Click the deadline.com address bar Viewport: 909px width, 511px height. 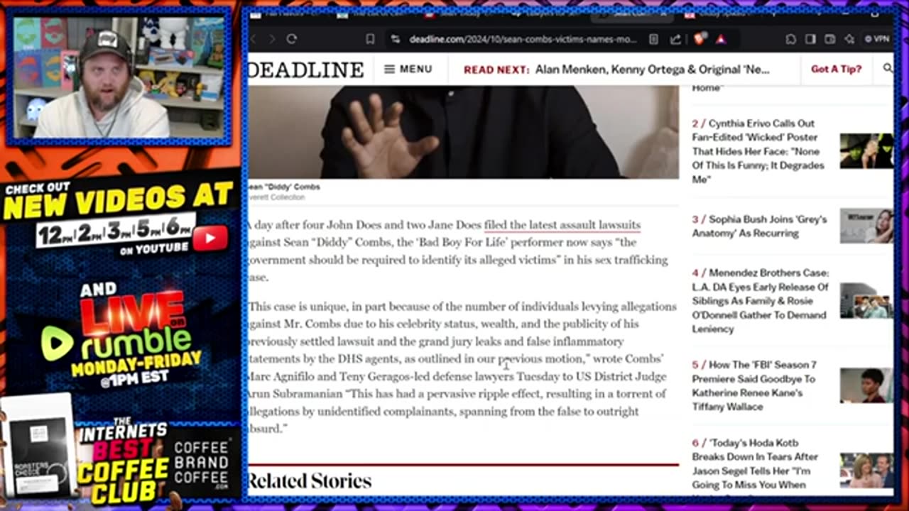coord(523,39)
